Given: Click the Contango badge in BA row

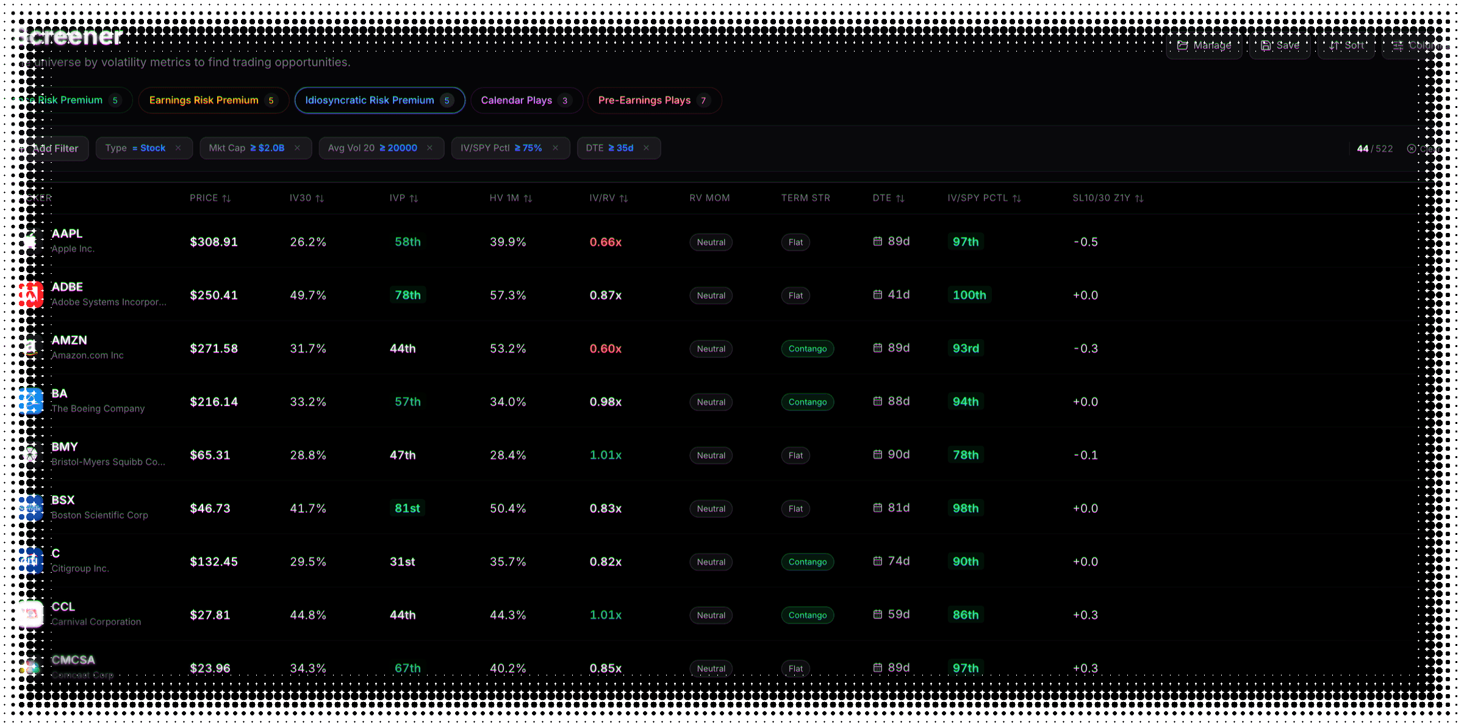Looking at the screenshot, I should click(x=808, y=402).
